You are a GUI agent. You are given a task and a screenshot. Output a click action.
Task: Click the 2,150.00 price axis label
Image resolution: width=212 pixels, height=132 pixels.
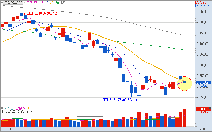tap(203, 97)
